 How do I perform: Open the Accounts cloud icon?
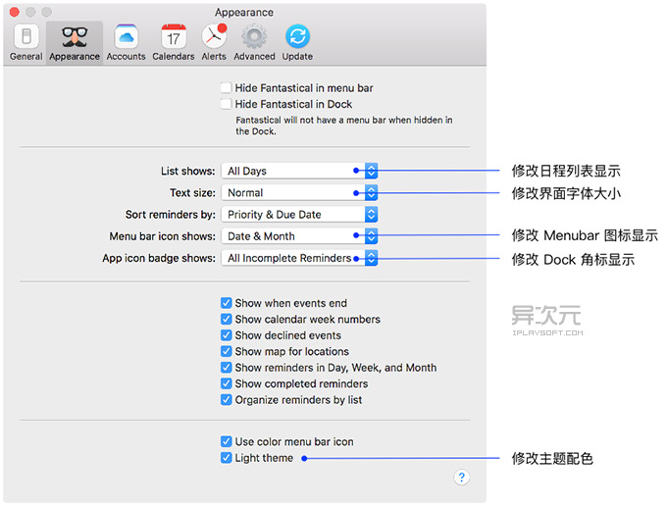coord(126,41)
